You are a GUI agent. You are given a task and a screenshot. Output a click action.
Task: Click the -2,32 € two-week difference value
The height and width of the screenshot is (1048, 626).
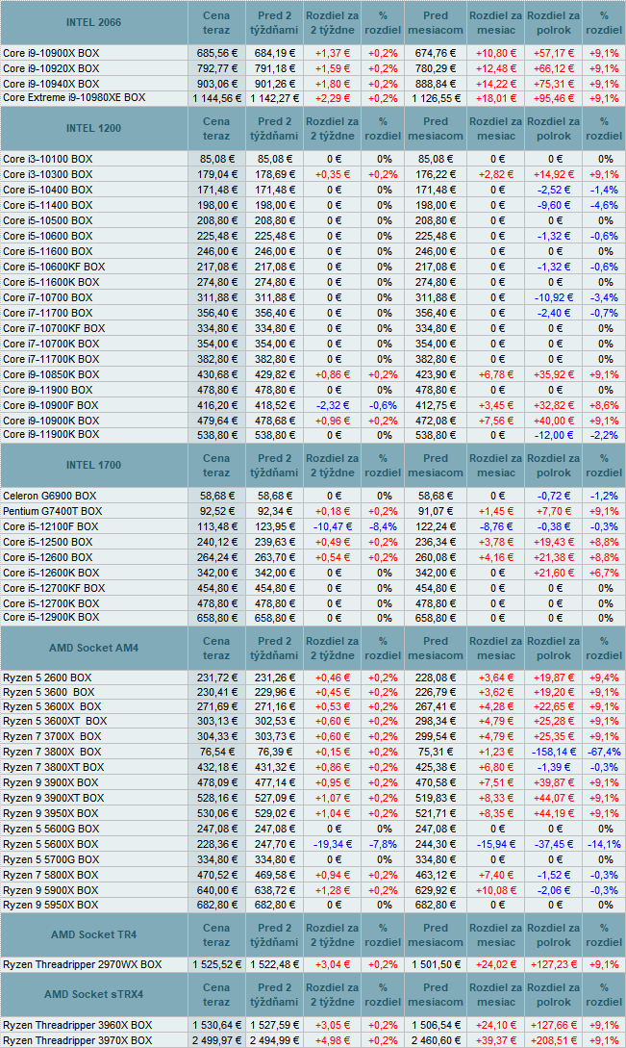[332, 405]
